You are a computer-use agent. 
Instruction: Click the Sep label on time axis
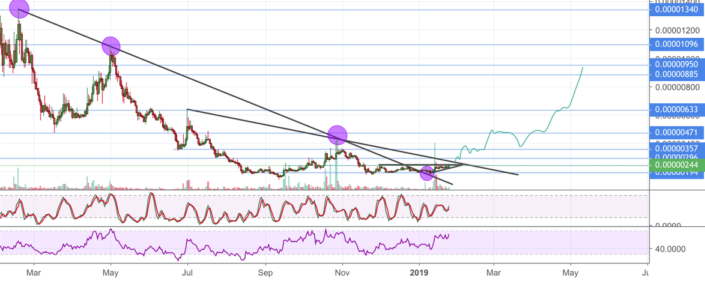point(265,271)
